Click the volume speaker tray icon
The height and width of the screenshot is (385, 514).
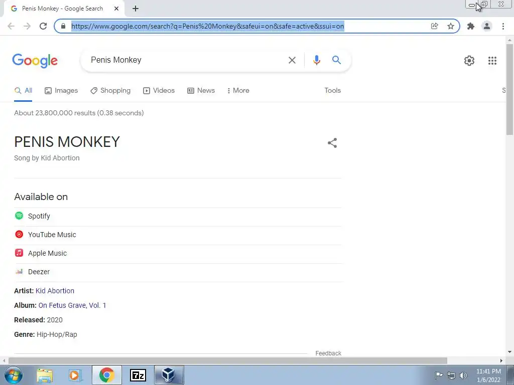(x=463, y=375)
